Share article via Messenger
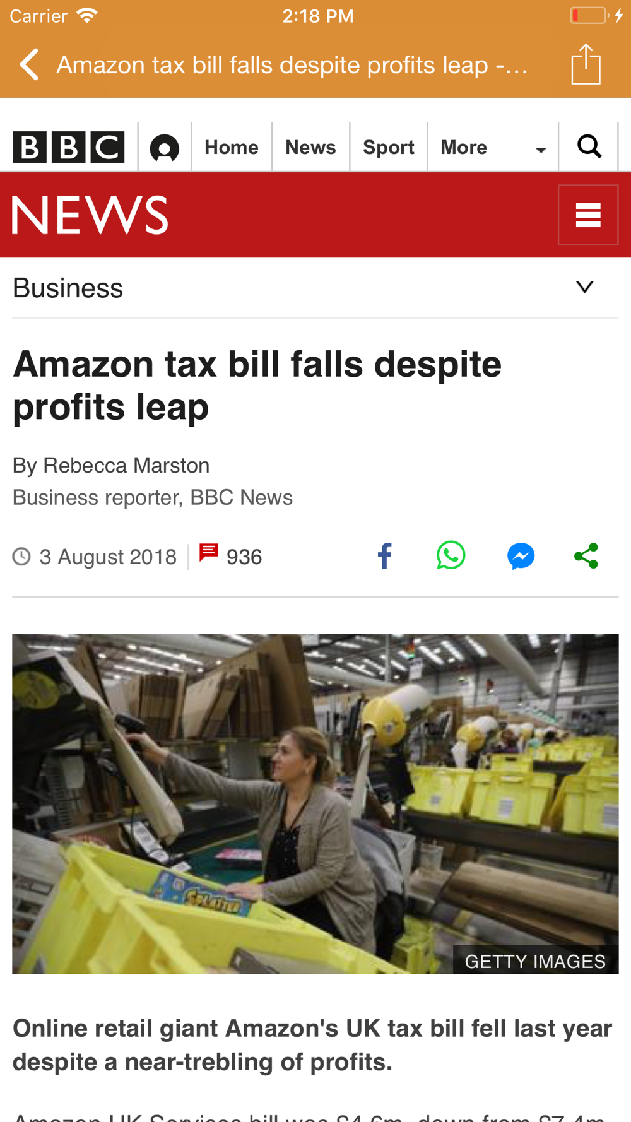The height and width of the screenshot is (1122, 631). 521,556
